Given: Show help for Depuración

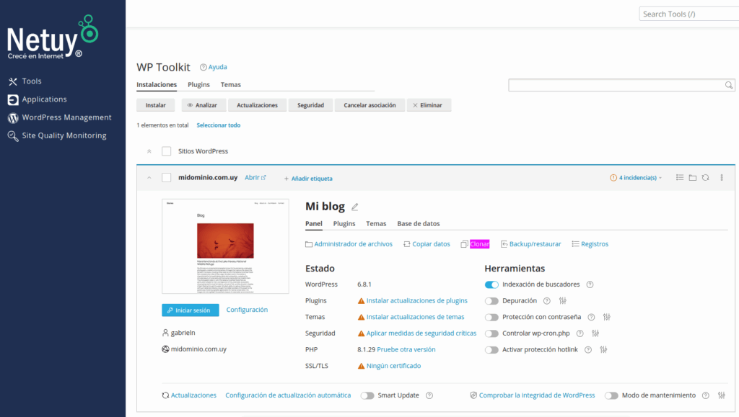Looking at the screenshot, I should pos(547,301).
